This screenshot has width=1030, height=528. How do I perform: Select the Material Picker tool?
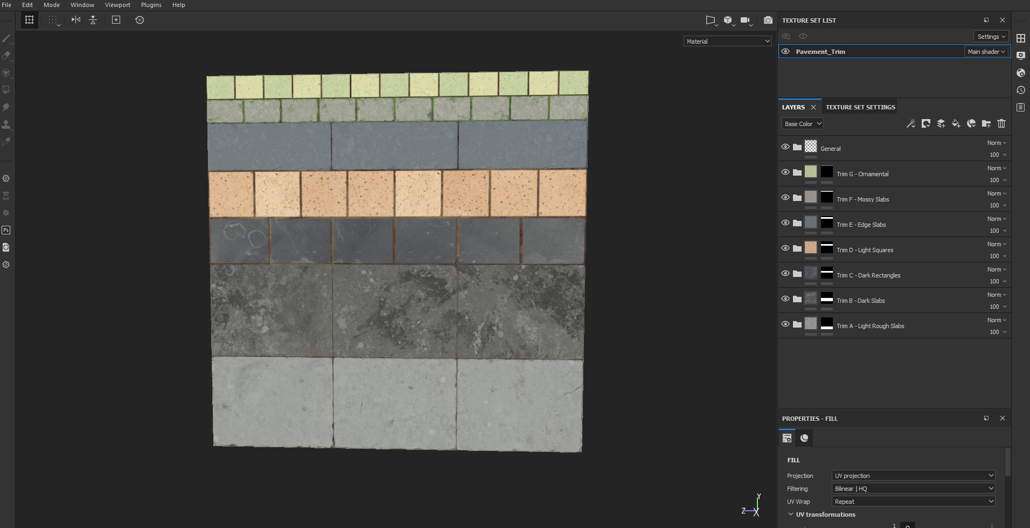pyautogui.click(x=6, y=142)
